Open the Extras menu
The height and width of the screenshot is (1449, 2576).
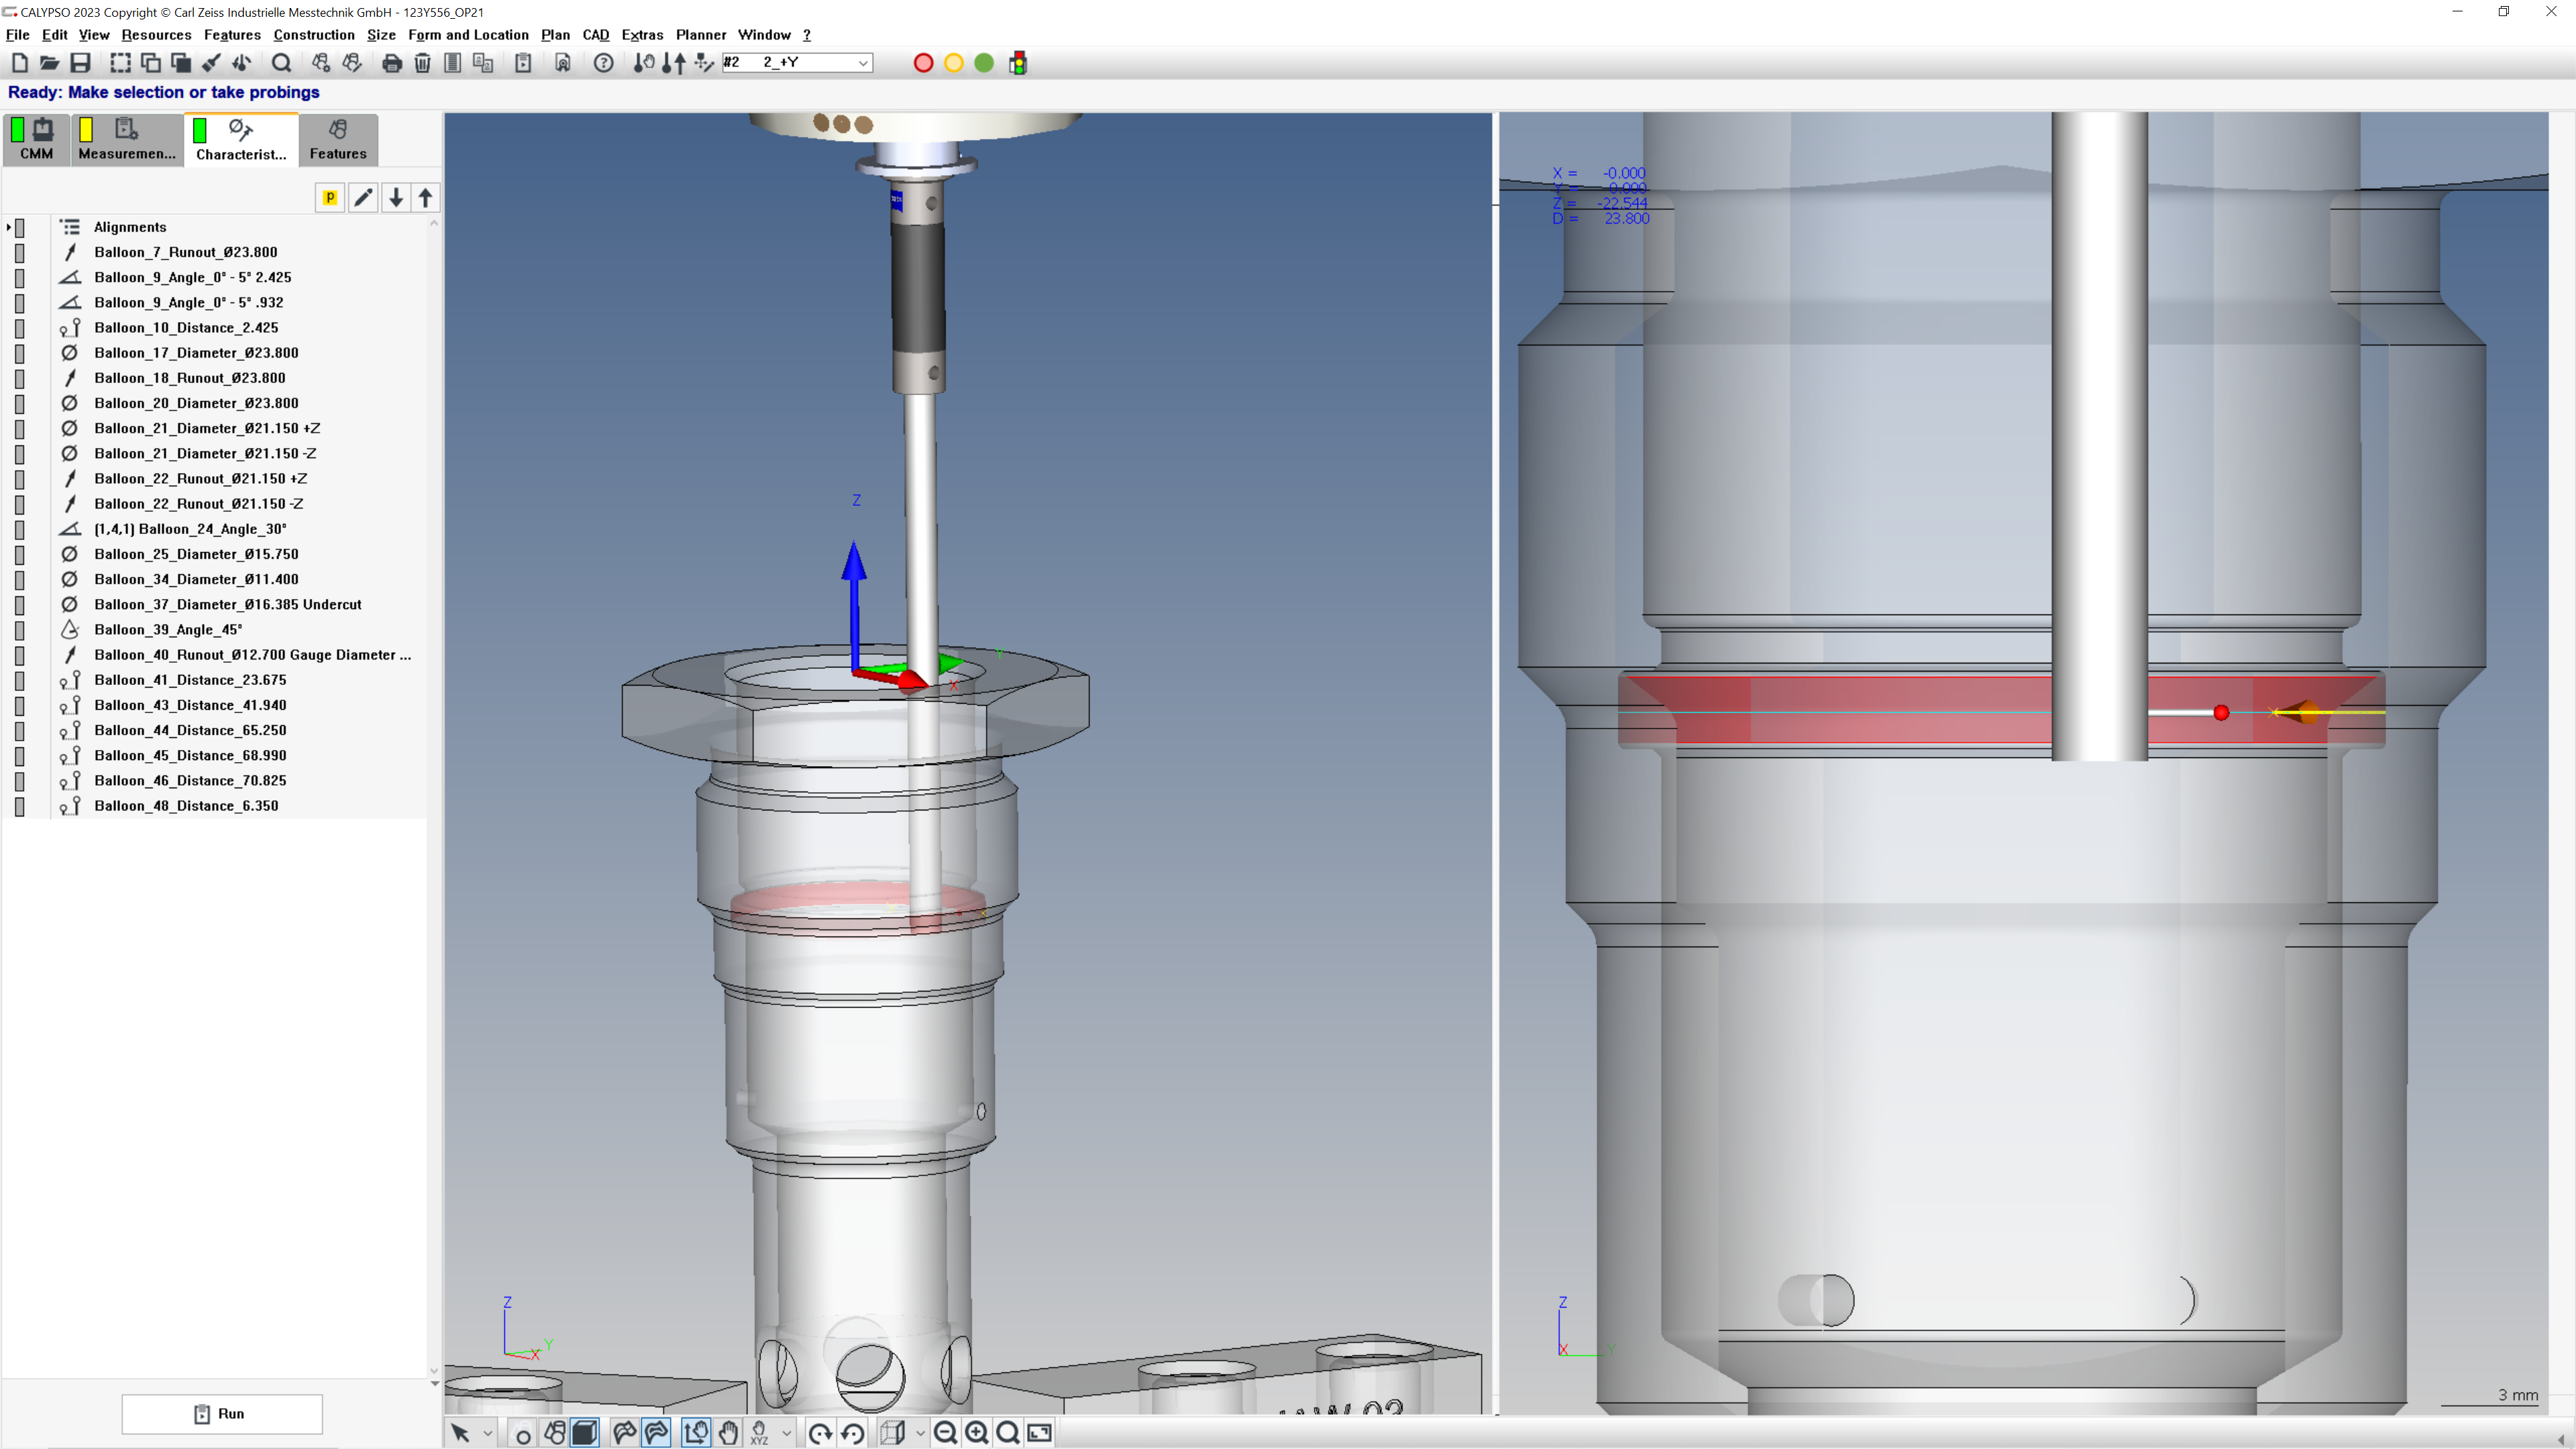coord(641,34)
